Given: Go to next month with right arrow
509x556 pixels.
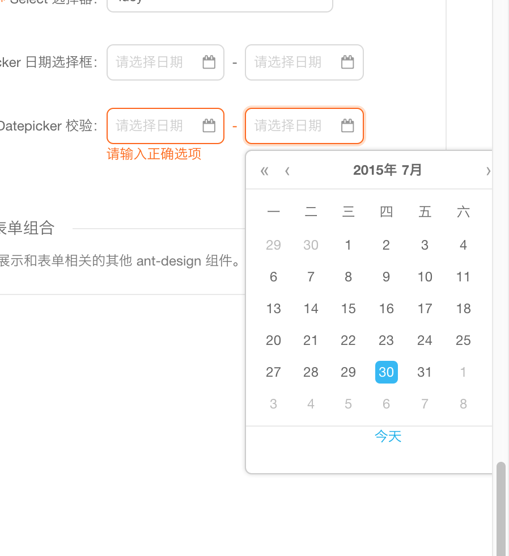Looking at the screenshot, I should click(488, 171).
